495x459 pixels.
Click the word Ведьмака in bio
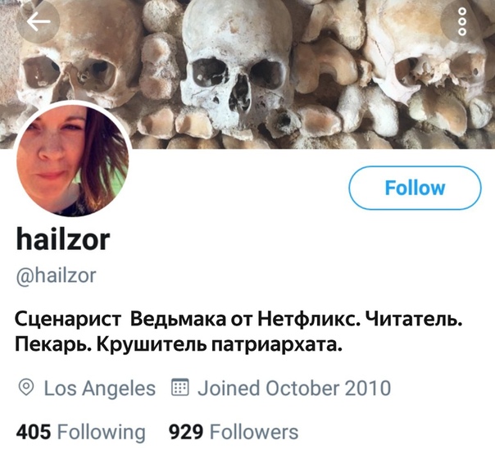178,319
